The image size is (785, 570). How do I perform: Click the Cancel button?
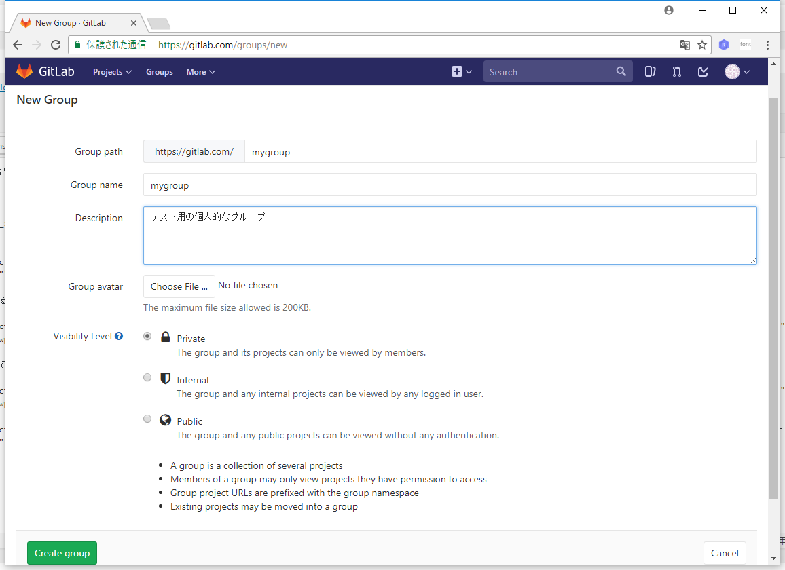[725, 553]
